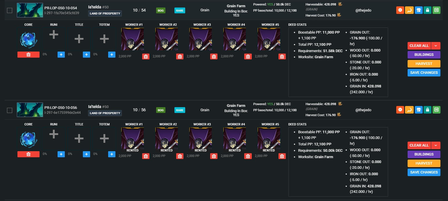The image size is (448, 201).
Task: Open Worker #5 card image on deed 054
Action: [x=269, y=39]
